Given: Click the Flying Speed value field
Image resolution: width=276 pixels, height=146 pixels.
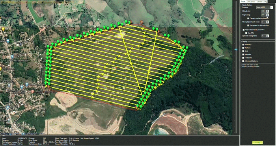Looking at the screenshot, I should 264,22.
